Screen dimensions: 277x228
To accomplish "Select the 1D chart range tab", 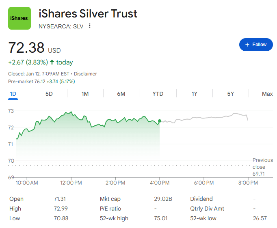I will pos(13,94).
